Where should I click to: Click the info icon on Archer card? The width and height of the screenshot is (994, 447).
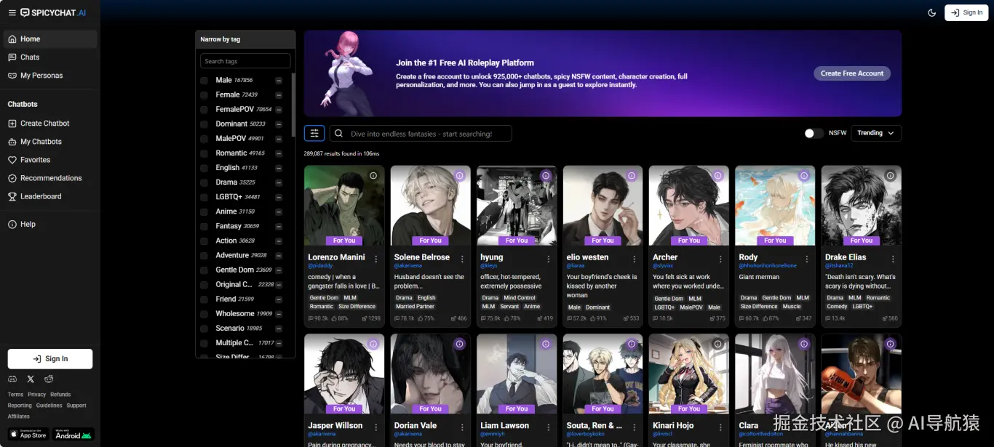(x=717, y=176)
